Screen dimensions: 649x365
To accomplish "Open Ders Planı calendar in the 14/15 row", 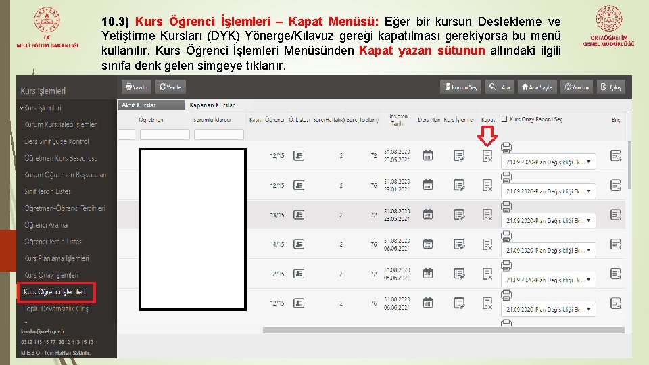I will (428, 244).
